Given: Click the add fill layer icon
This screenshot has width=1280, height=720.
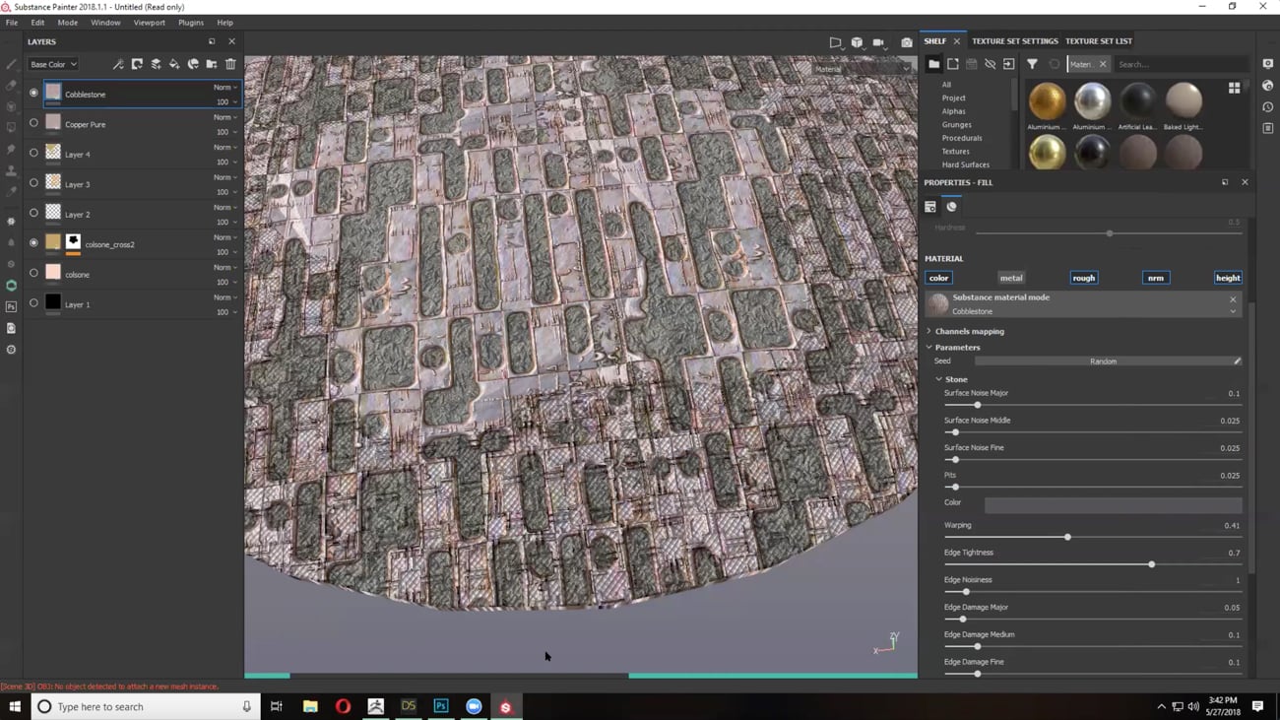Looking at the screenshot, I should coord(174,65).
